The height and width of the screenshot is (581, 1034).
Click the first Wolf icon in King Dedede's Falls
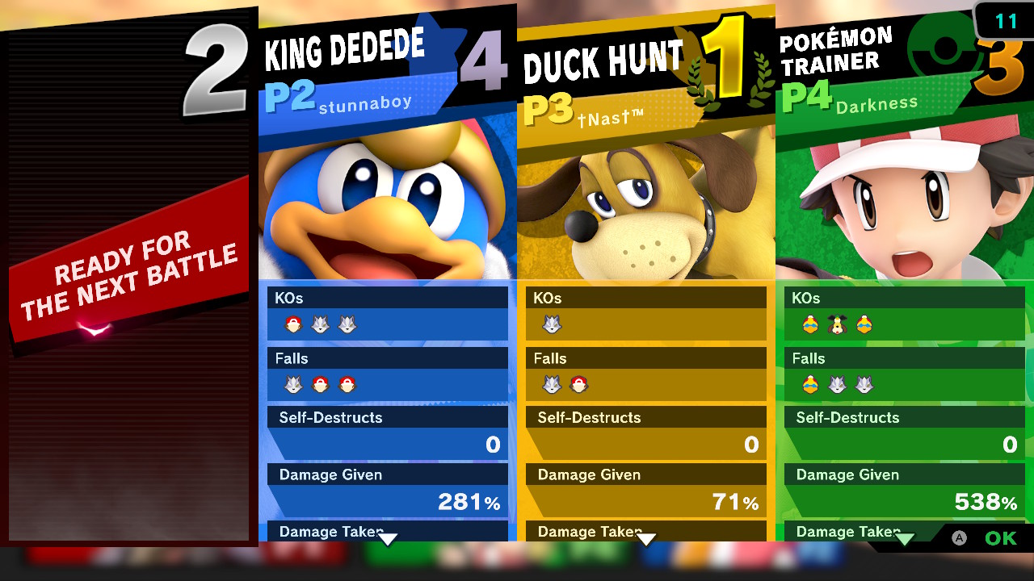point(293,386)
